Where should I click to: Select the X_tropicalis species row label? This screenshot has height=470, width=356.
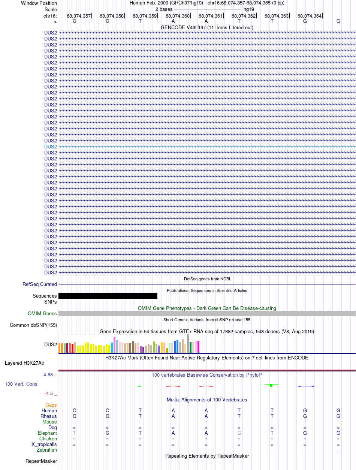[x=44, y=444]
